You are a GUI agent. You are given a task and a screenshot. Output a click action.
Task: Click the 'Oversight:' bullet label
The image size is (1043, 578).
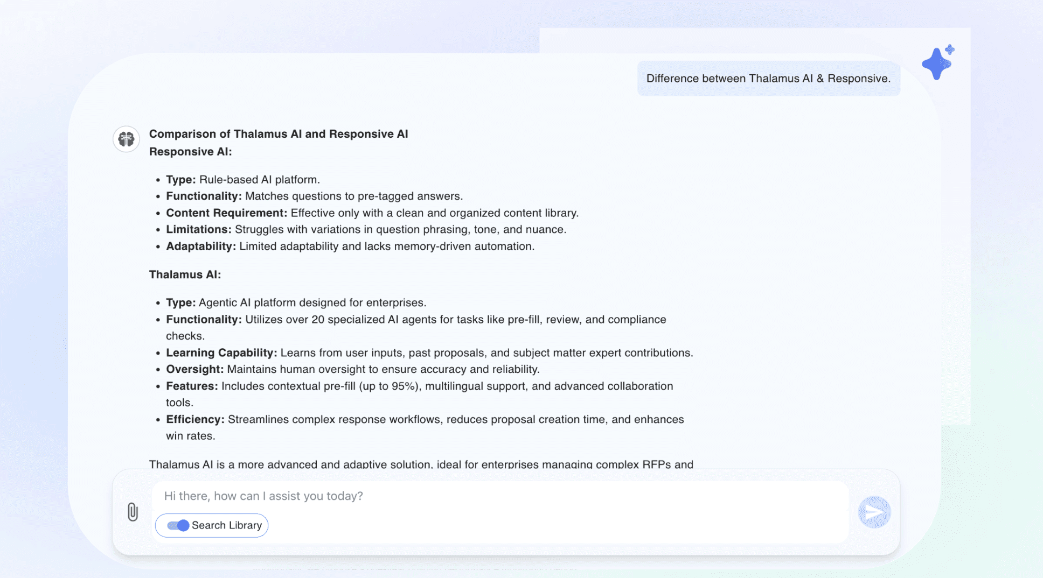[x=195, y=370]
